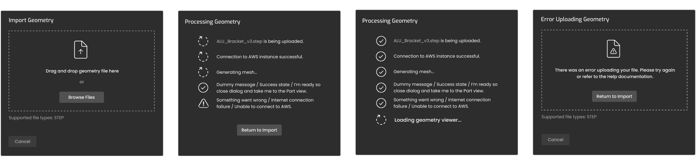Click ALU_Bracket_v3.step filename in second dialog

click(x=239, y=41)
